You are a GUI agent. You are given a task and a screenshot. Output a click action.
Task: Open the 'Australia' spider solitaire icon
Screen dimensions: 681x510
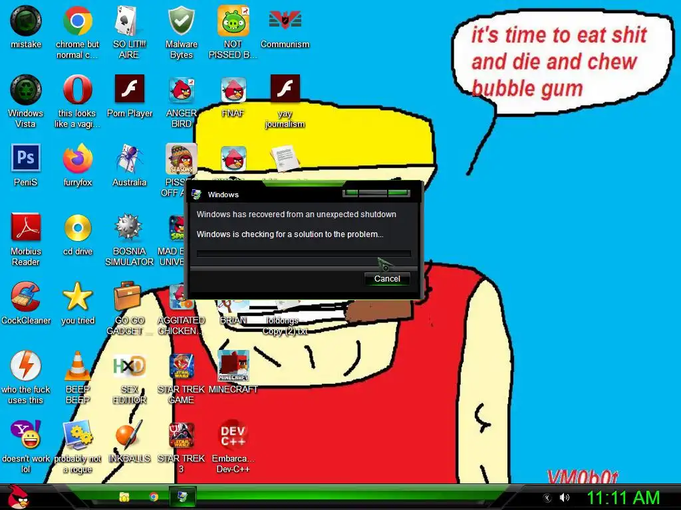(x=129, y=159)
